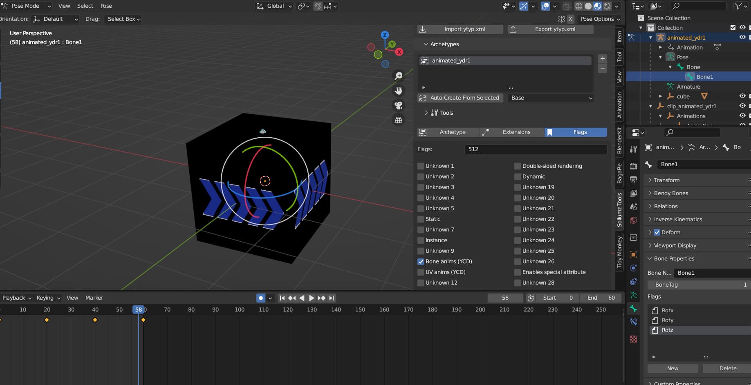Select rendered viewport shading

[607, 6]
